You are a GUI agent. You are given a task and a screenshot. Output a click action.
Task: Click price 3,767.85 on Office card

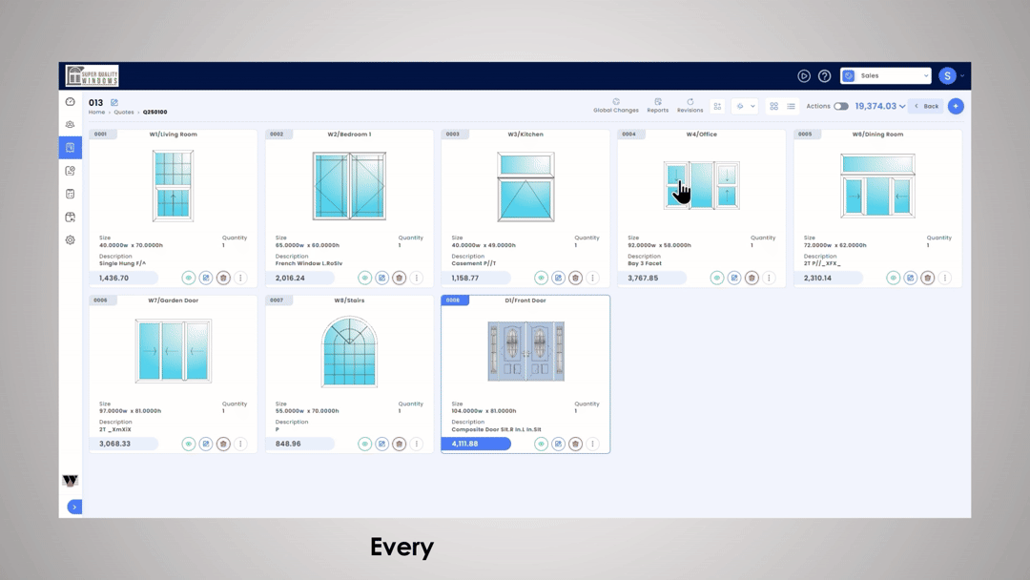pyautogui.click(x=652, y=278)
